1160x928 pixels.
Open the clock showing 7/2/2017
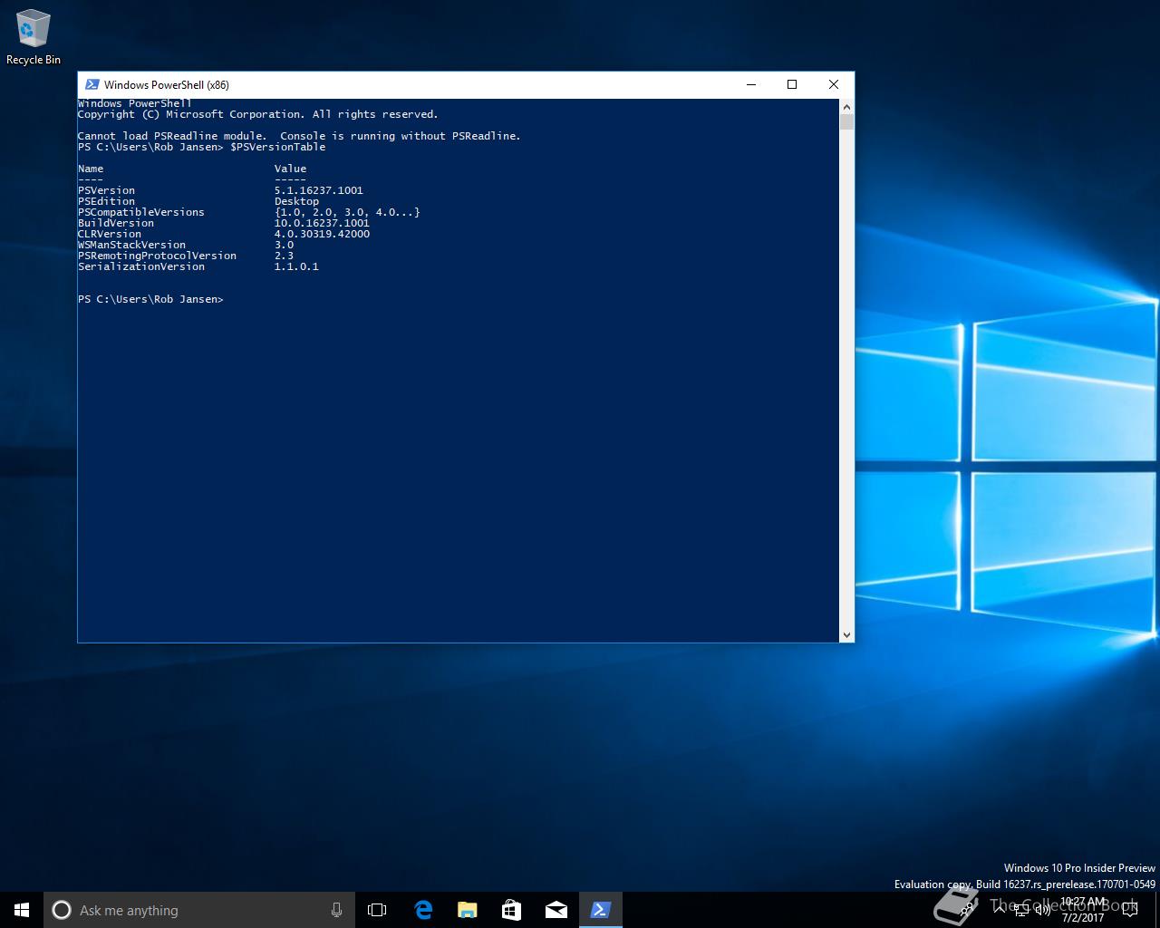[1083, 910]
